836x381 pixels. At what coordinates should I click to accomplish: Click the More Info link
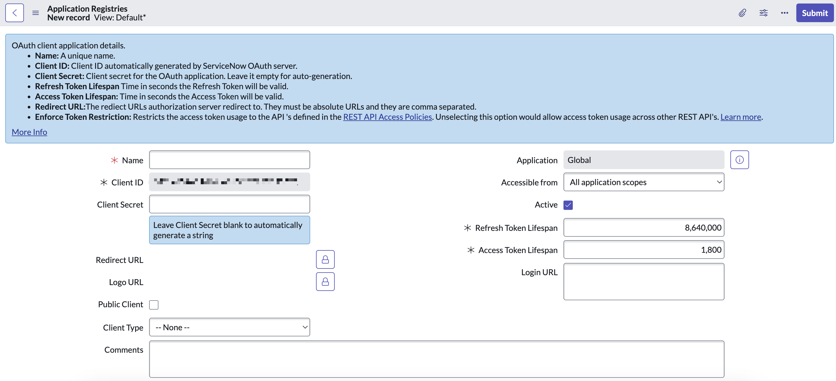tap(29, 131)
